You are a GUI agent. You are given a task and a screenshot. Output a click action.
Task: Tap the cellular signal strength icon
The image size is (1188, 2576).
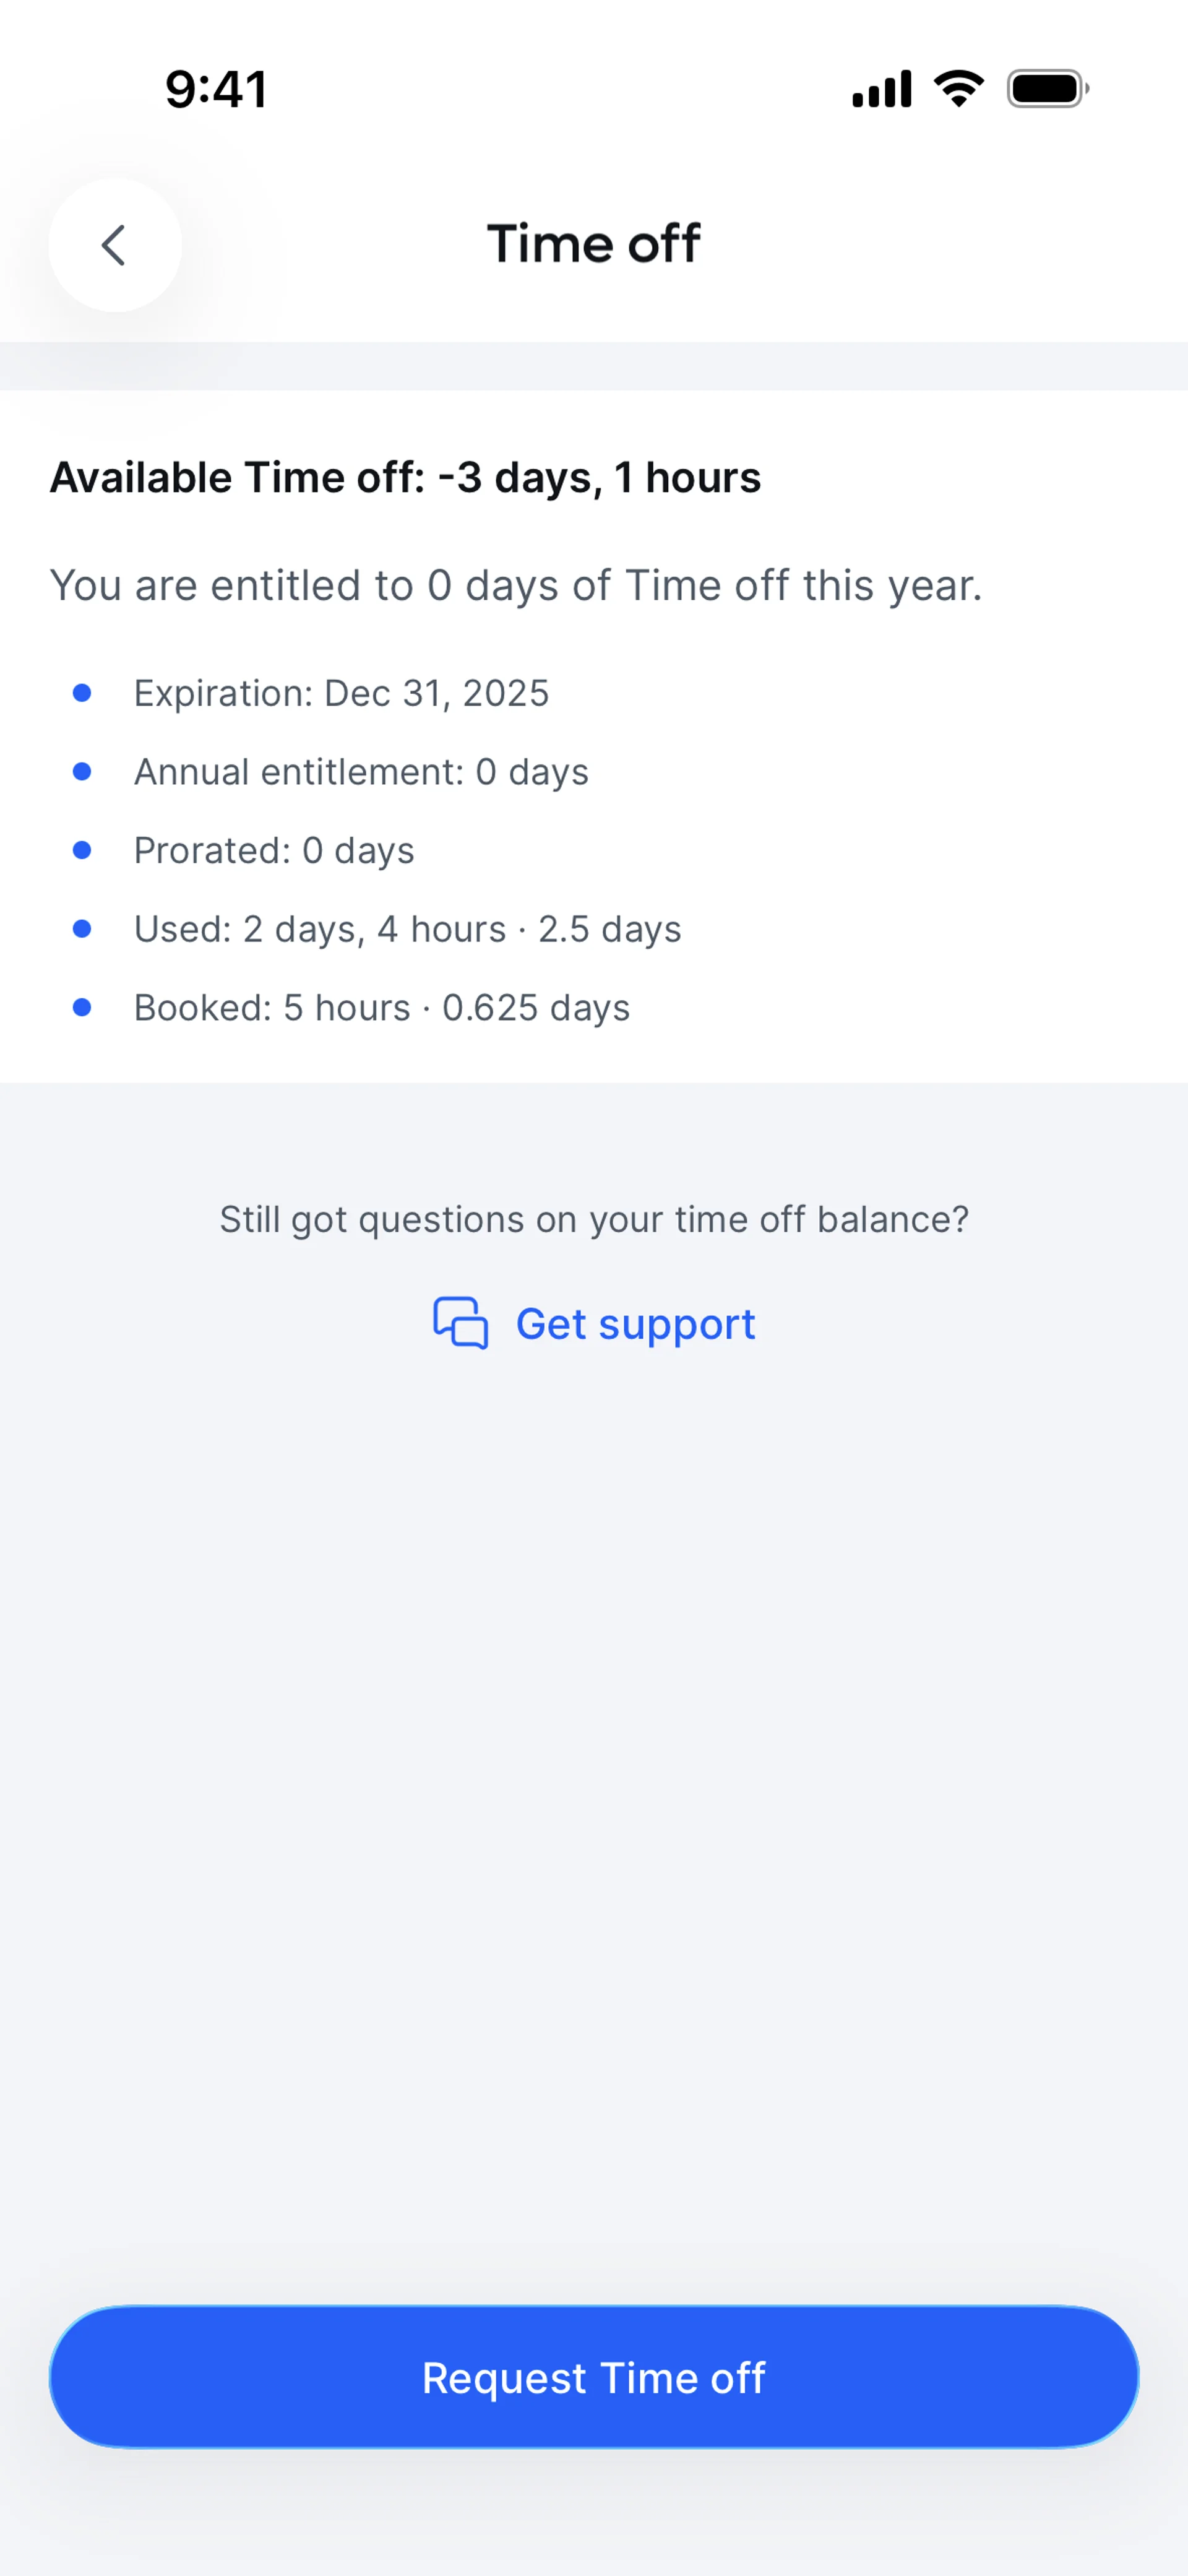pos(881,89)
